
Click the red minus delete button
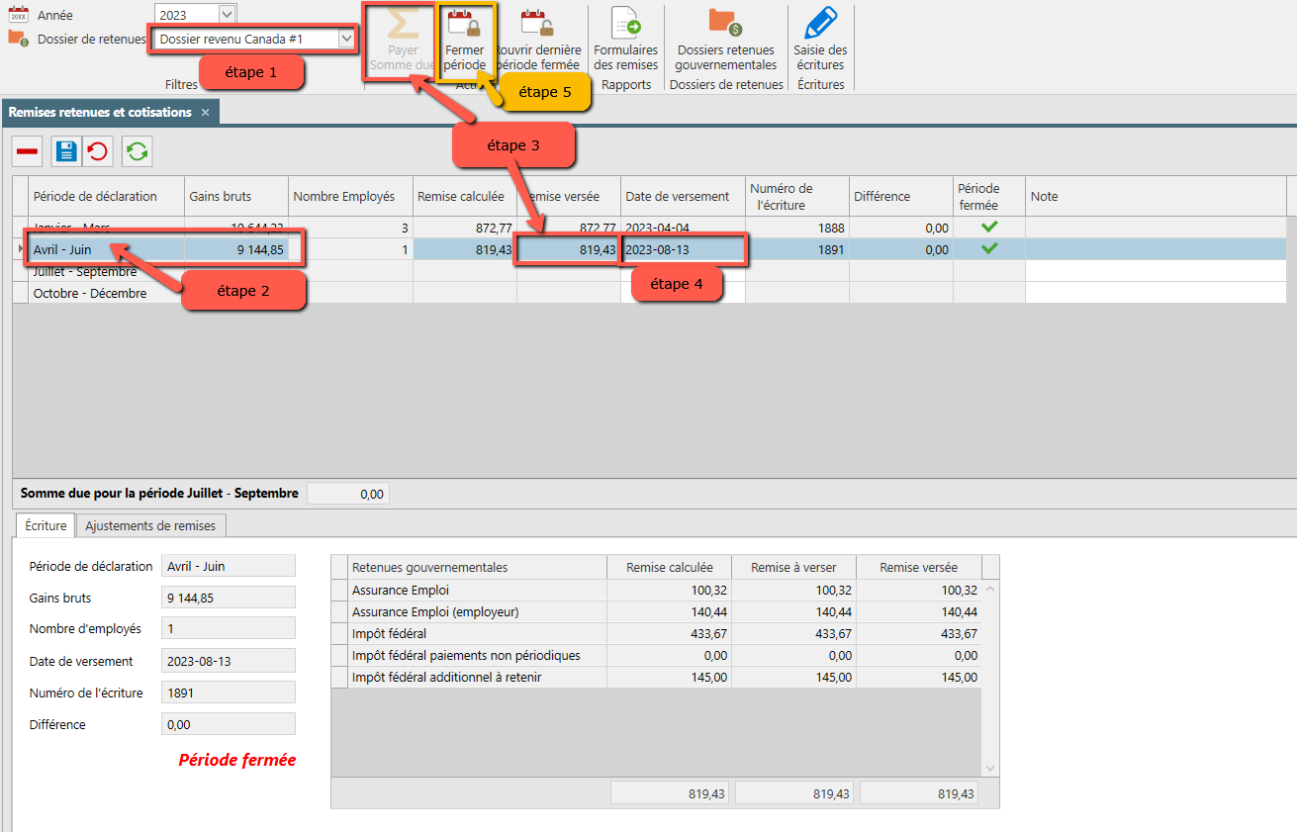pyautogui.click(x=28, y=151)
